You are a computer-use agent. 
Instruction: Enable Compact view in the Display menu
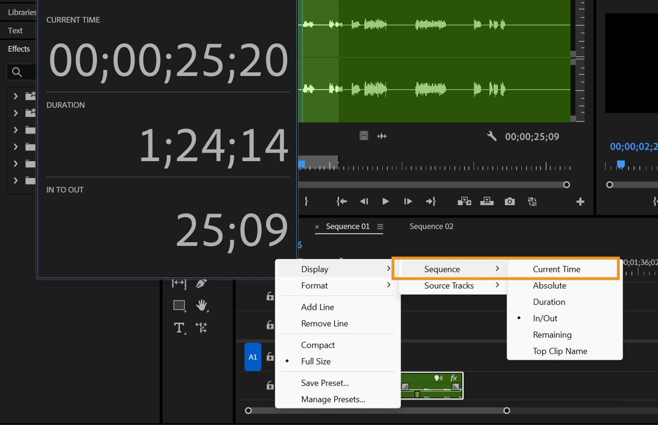point(317,345)
